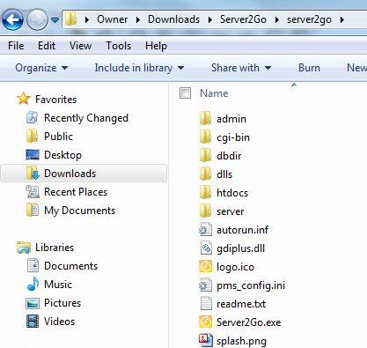The height and width of the screenshot is (348, 367).
Task: Select the dbdir folder icon
Action: coord(205,155)
